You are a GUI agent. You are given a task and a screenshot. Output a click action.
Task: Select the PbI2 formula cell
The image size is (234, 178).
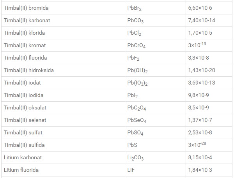155,95
